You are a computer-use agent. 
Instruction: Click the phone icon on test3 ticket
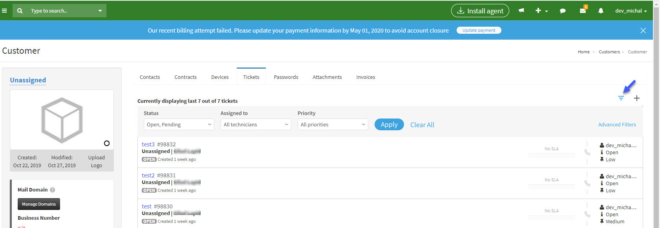pos(587,152)
